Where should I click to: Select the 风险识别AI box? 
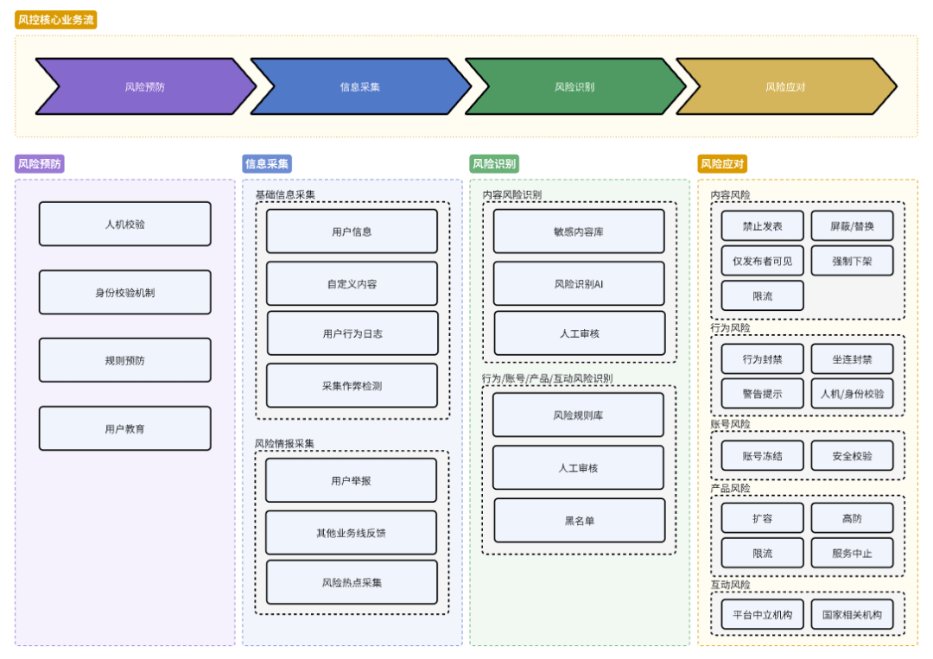(x=579, y=283)
